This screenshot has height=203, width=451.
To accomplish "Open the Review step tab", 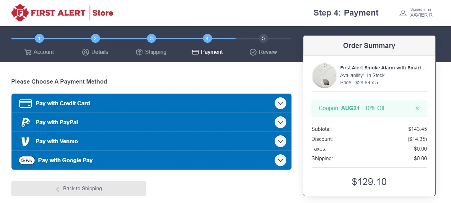I will click(x=263, y=52).
